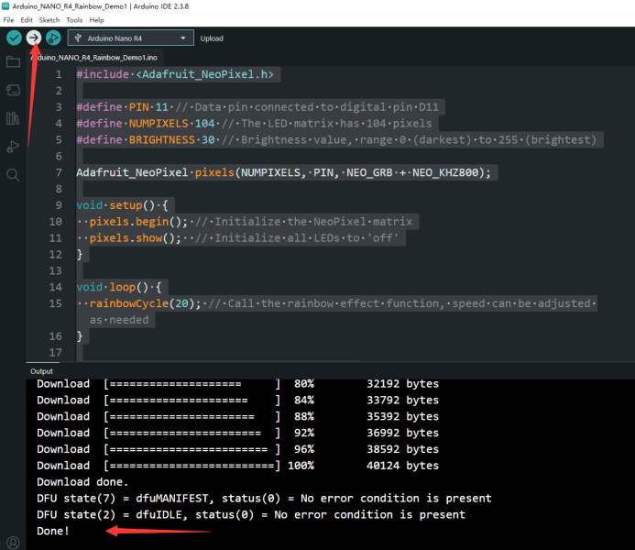635x550 pixels.
Task: Select the Output panel tab
Action: 41,371
